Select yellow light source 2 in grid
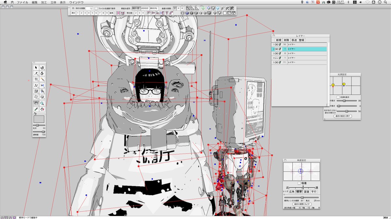Viewport: 391px width, 219px height. [x=333, y=85]
